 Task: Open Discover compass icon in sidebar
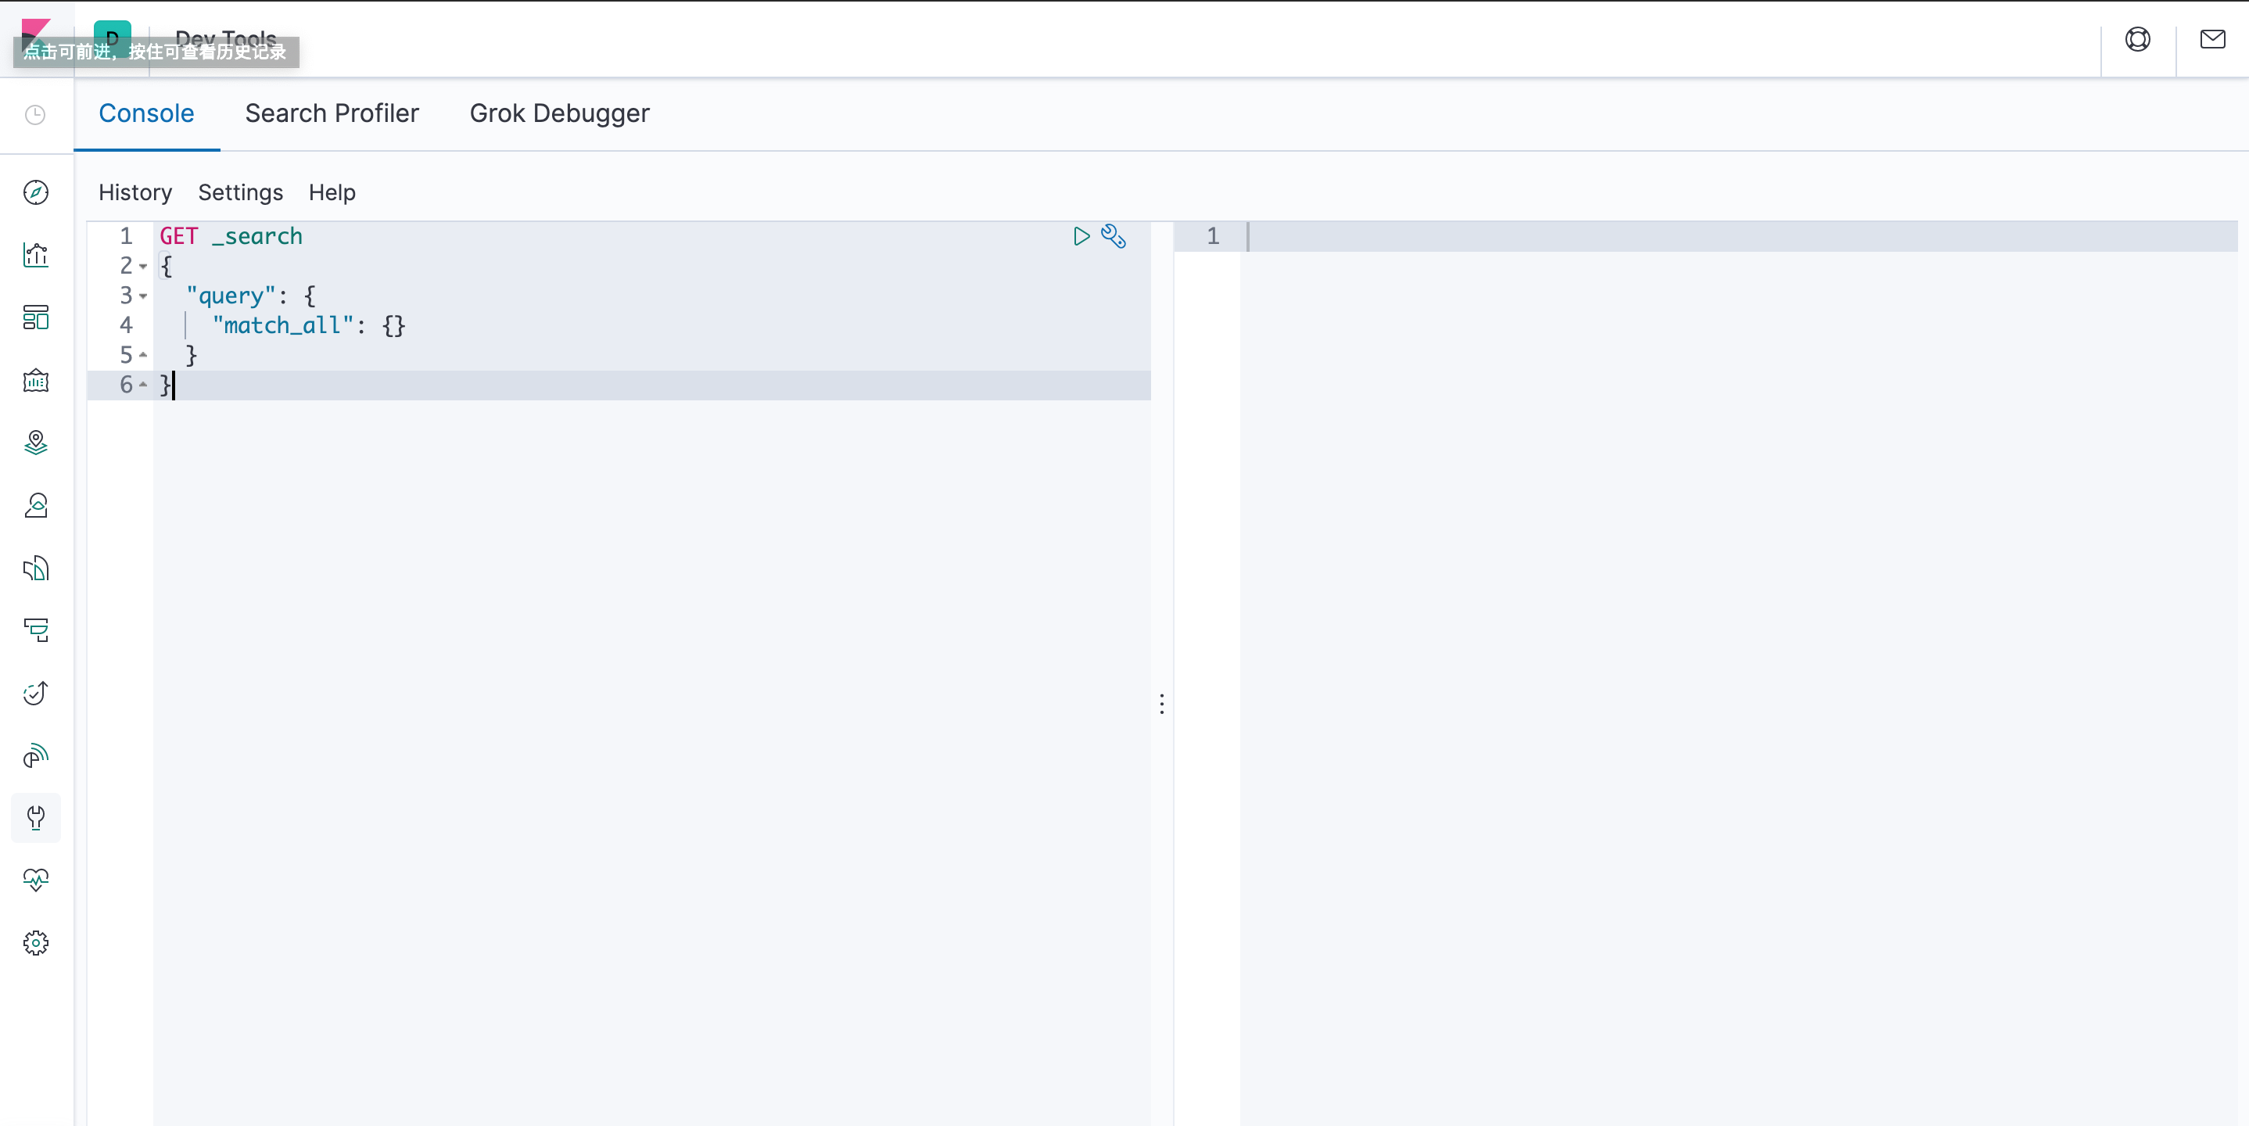pos(36,192)
